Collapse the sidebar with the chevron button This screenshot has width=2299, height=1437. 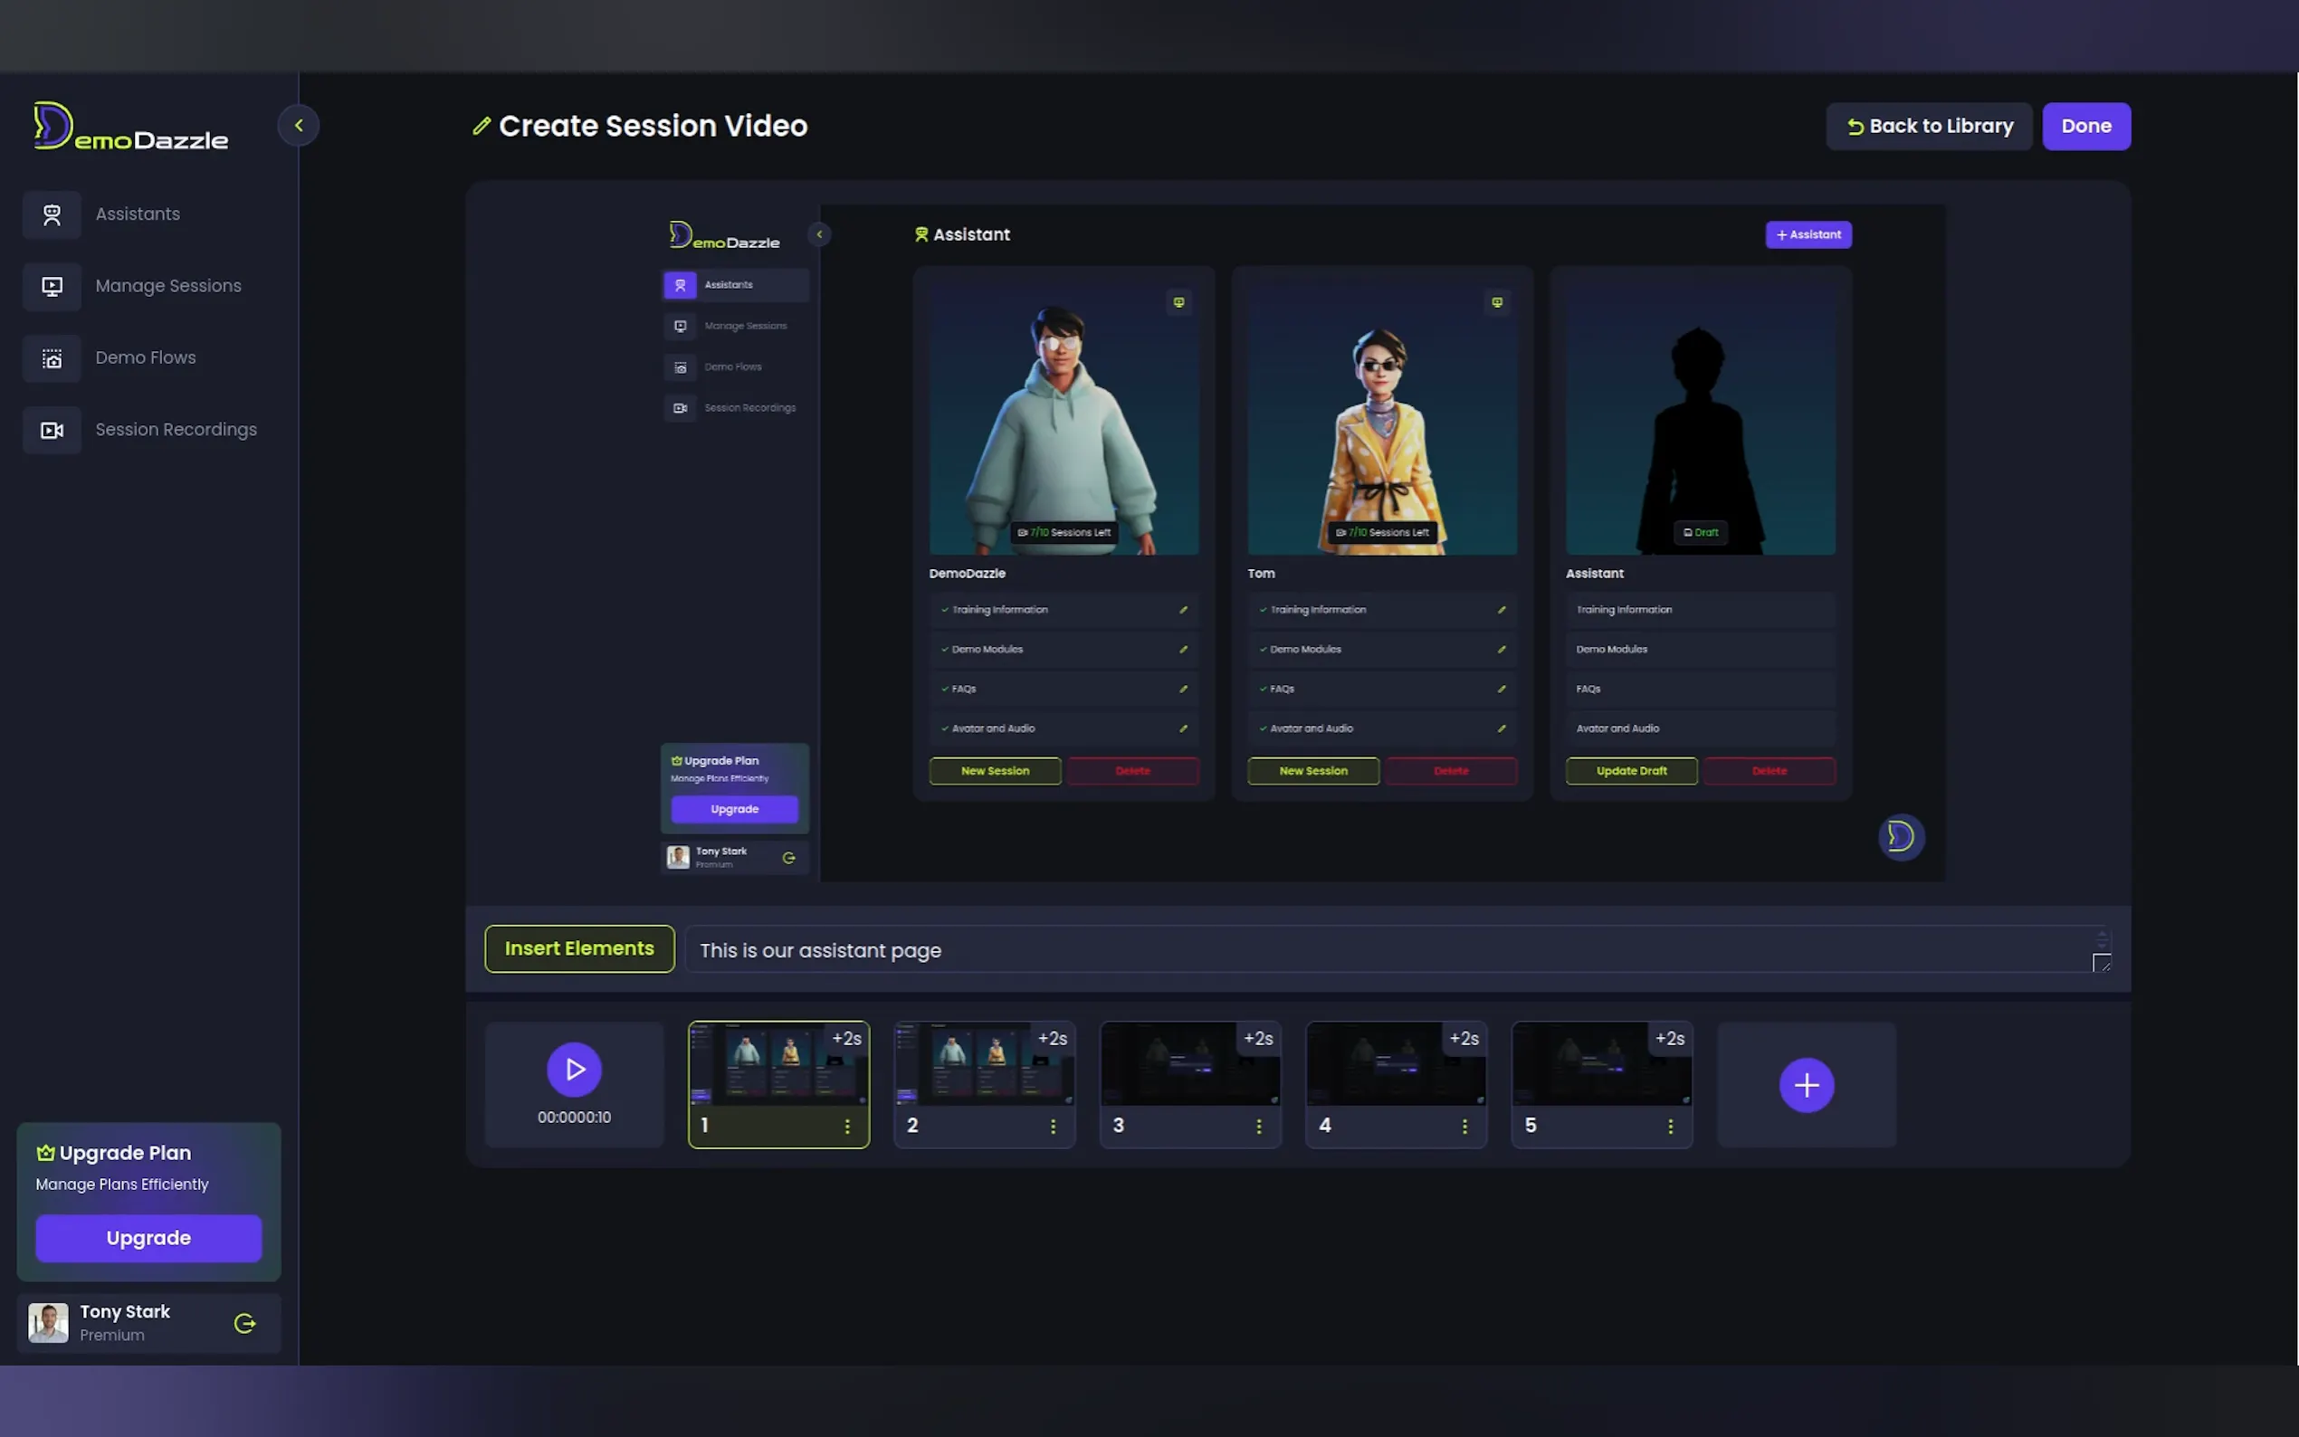[x=299, y=126]
